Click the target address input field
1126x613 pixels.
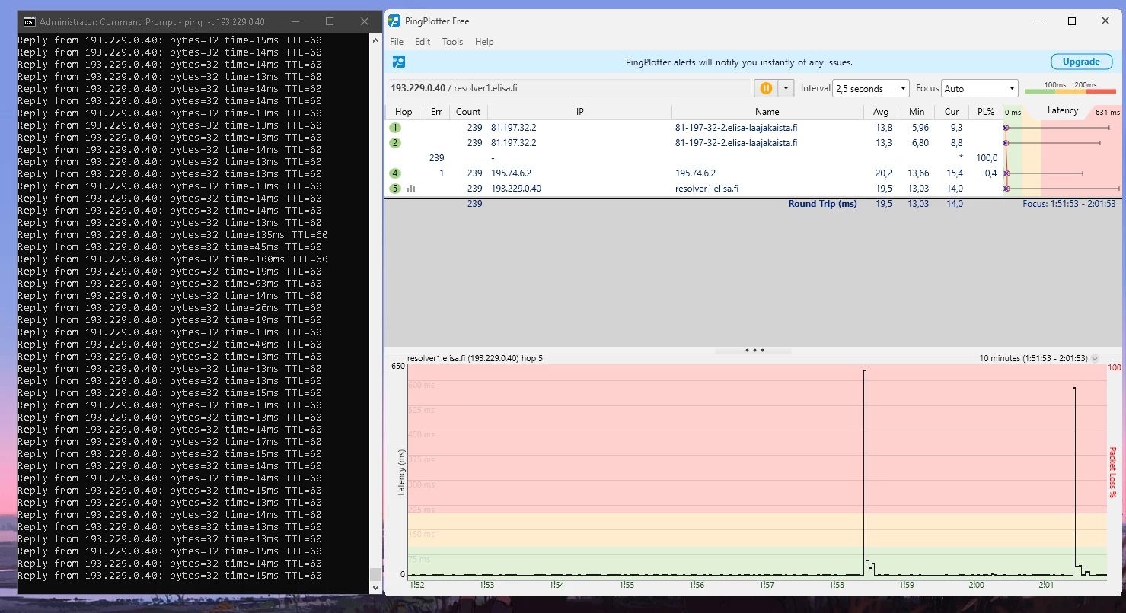pos(569,88)
